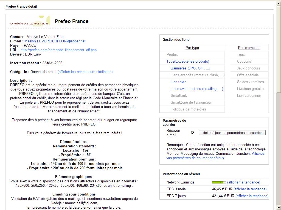Open 'Bannières (JPG, GIF, ...)' links

coord(190,68)
